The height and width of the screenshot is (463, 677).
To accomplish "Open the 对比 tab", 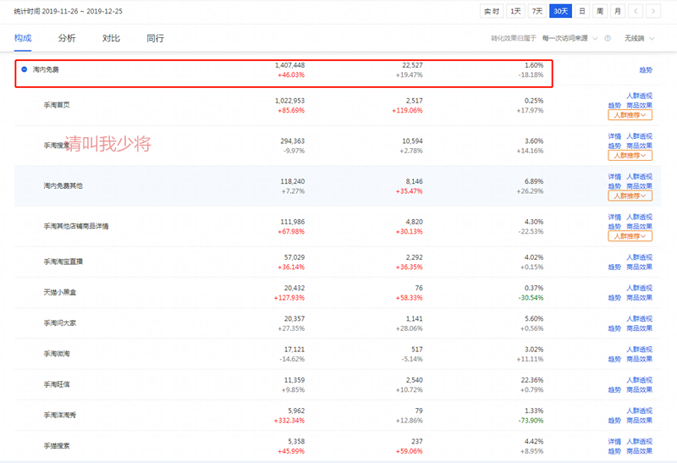I will 111,39.
